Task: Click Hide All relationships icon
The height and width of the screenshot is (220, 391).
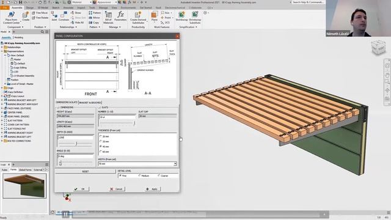Action: point(77,23)
